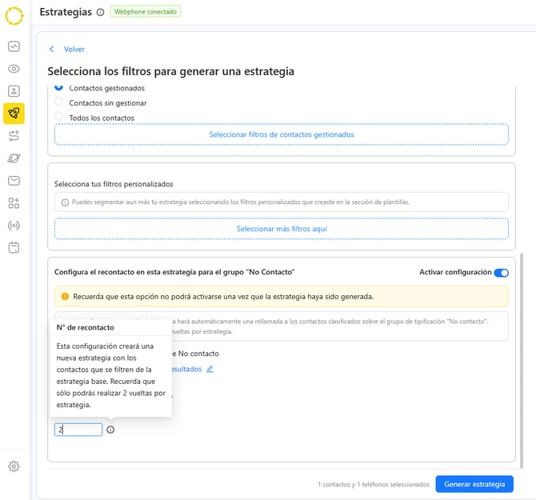Select the rocket strategies icon

point(14,113)
